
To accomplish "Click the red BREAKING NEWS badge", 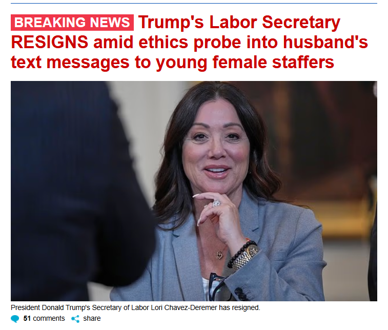I will (72, 23).
